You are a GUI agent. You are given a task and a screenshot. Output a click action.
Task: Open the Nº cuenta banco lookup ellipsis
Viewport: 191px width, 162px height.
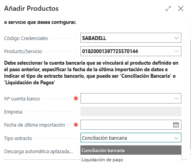click(176, 99)
